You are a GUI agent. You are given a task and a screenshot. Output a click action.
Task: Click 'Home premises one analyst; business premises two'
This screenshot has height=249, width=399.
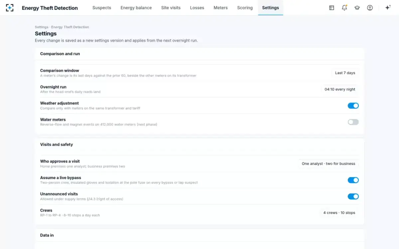point(82,166)
